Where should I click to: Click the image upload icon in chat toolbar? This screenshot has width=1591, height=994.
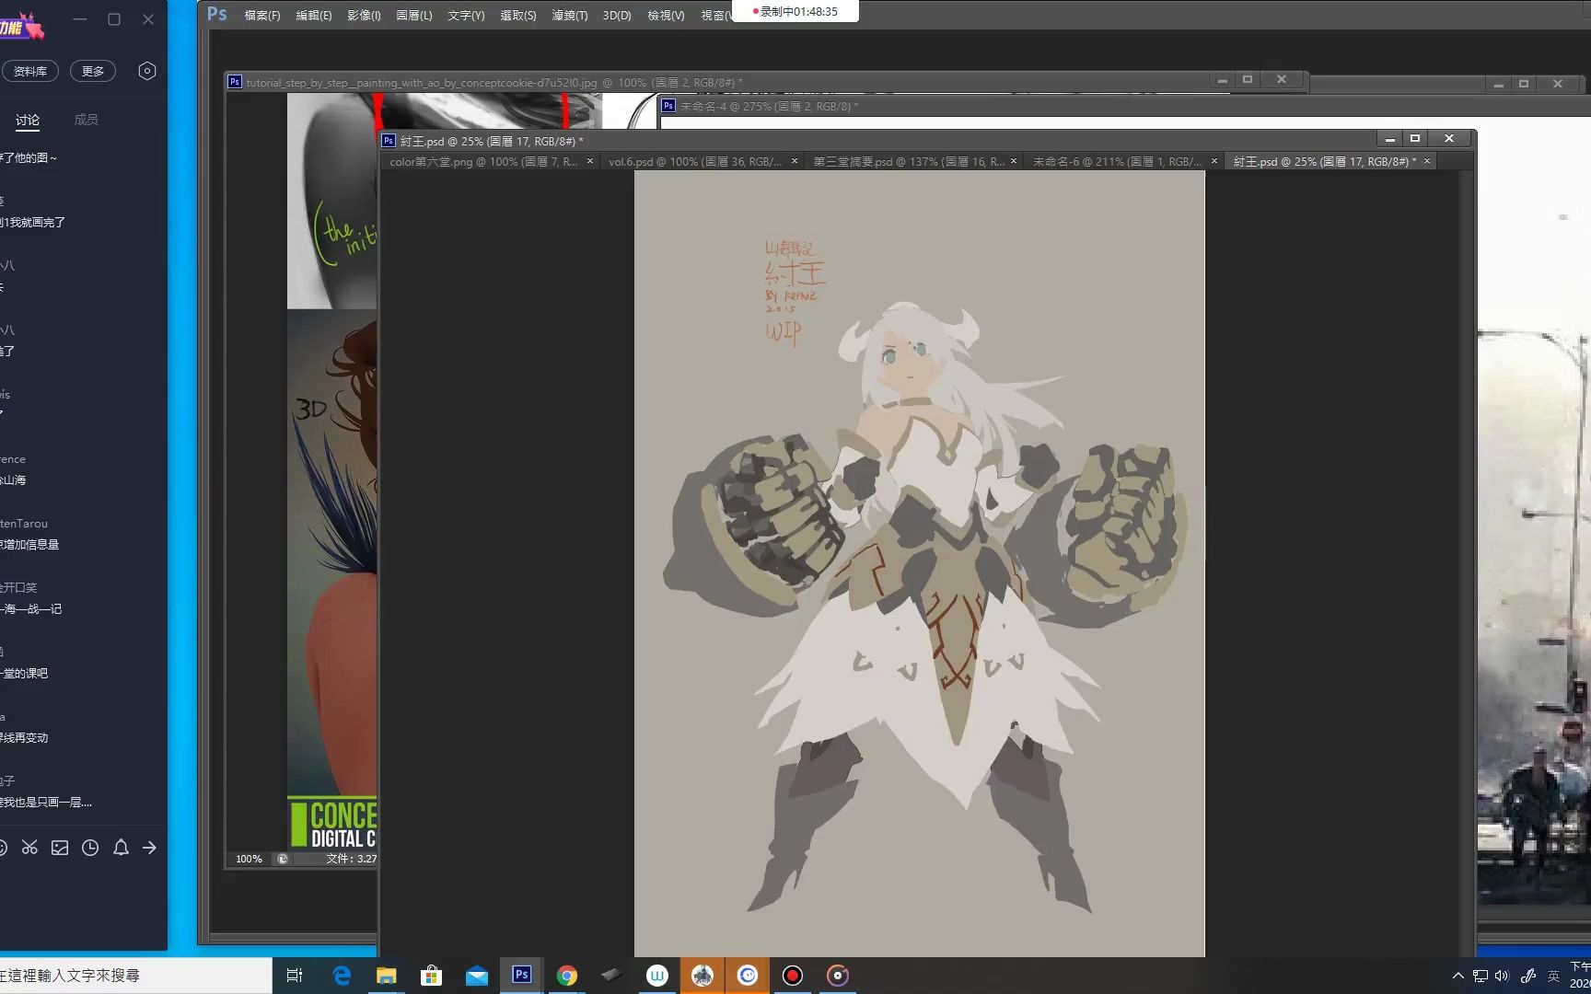coord(60,848)
